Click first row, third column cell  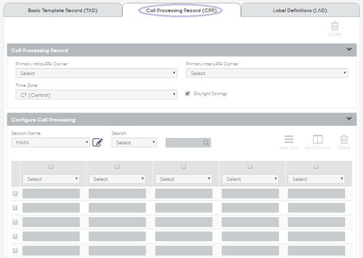(184, 194)
